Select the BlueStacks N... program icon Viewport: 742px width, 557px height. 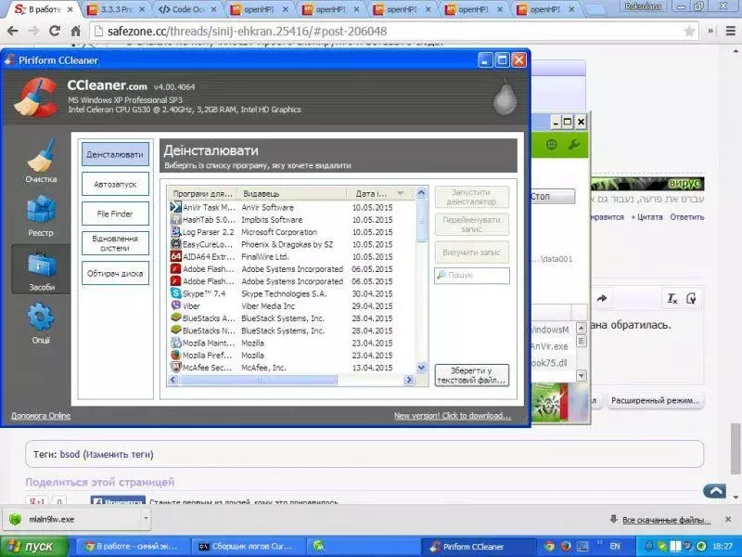pyautogui.click(x=175, y=330)
